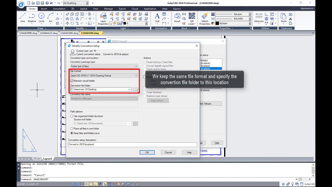Select the Erase tool in Modify
Screen dimensions: 332x187
point(67,14)
